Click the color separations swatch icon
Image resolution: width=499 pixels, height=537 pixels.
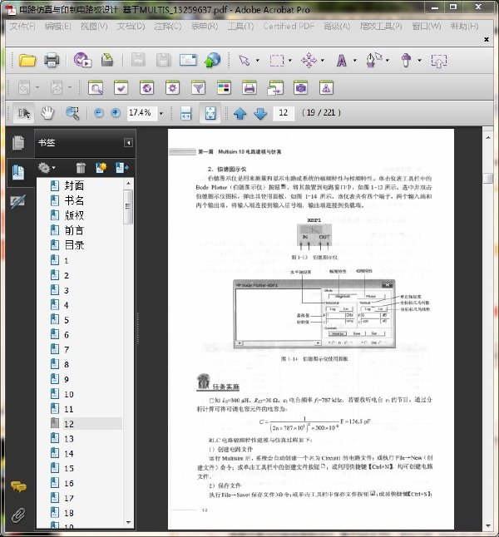(x=224, y=88)
